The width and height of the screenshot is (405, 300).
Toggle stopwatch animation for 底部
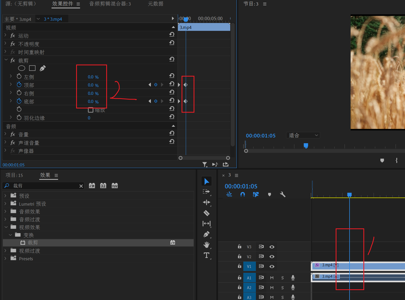coord(19,101)
